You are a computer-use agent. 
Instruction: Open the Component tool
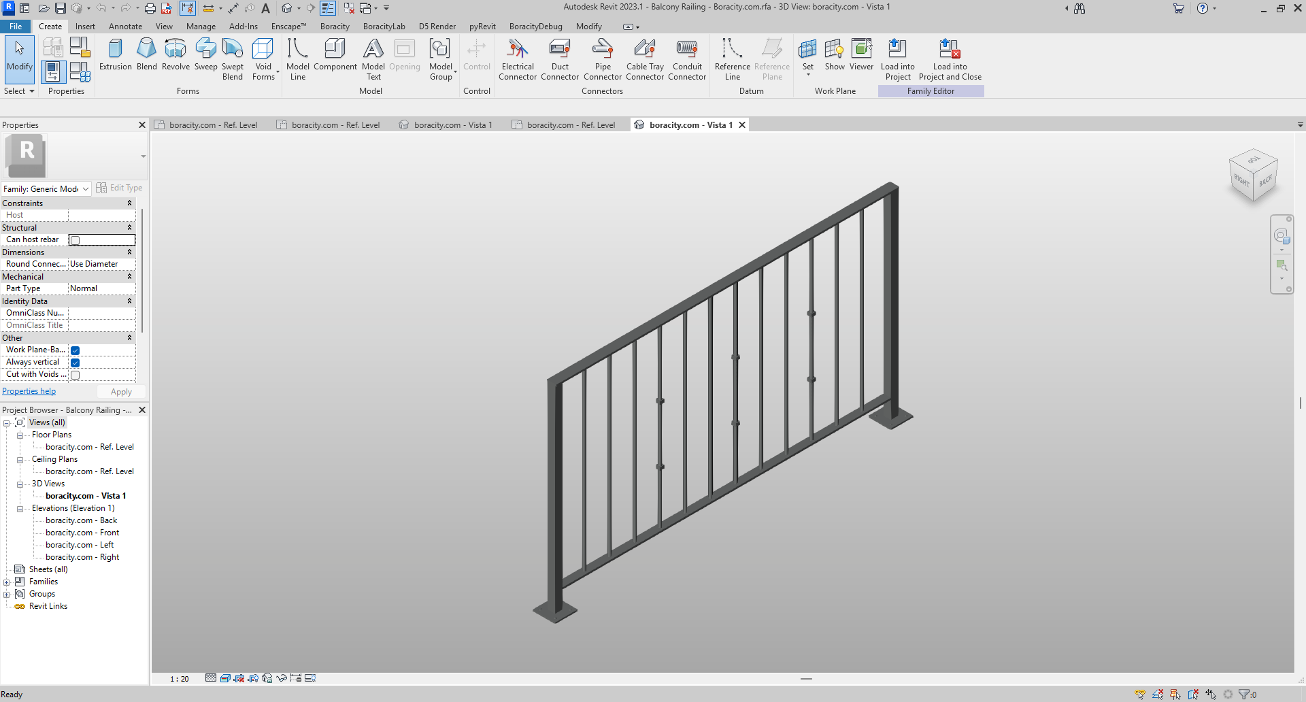(x=335, y=54)
